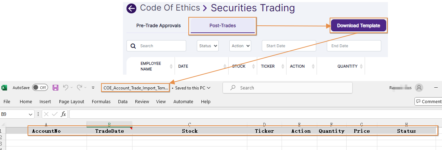Viewport: 442px width, 150px height.
Task: Switch to the Pre-Trade Approvals tab
Action: click(158, 26)
